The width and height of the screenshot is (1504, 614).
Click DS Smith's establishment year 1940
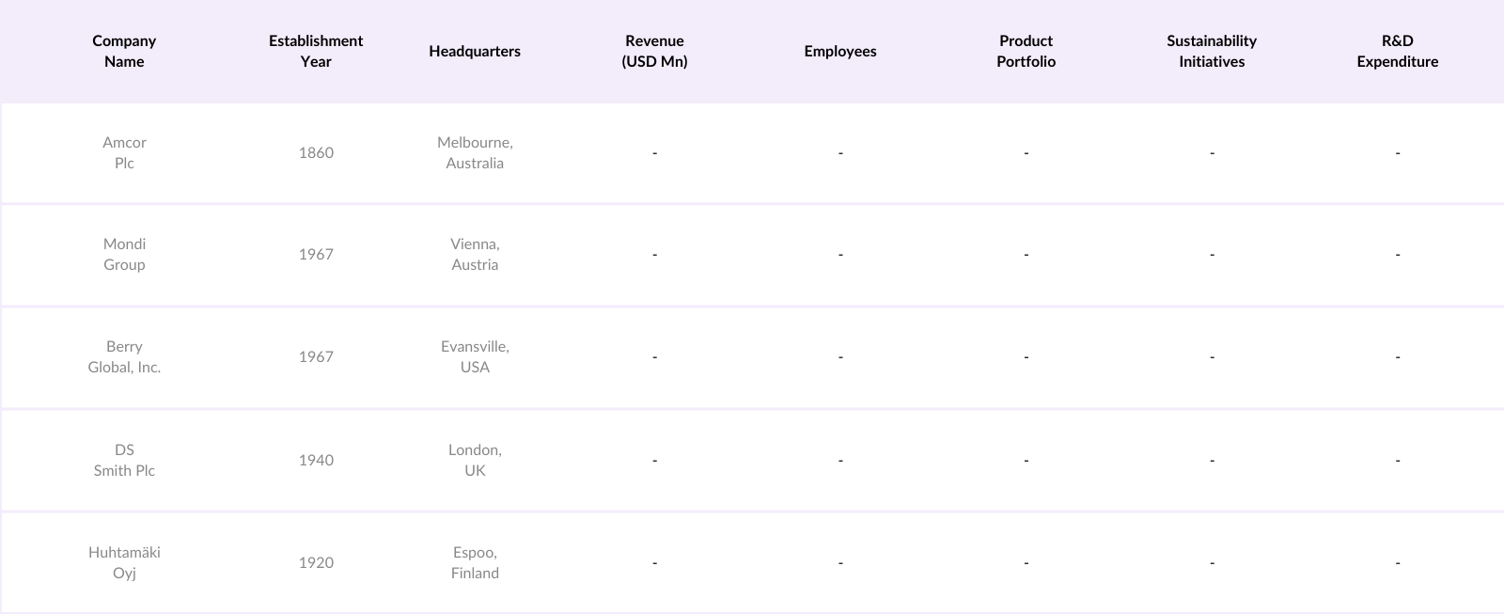click(x=316, y=460)
